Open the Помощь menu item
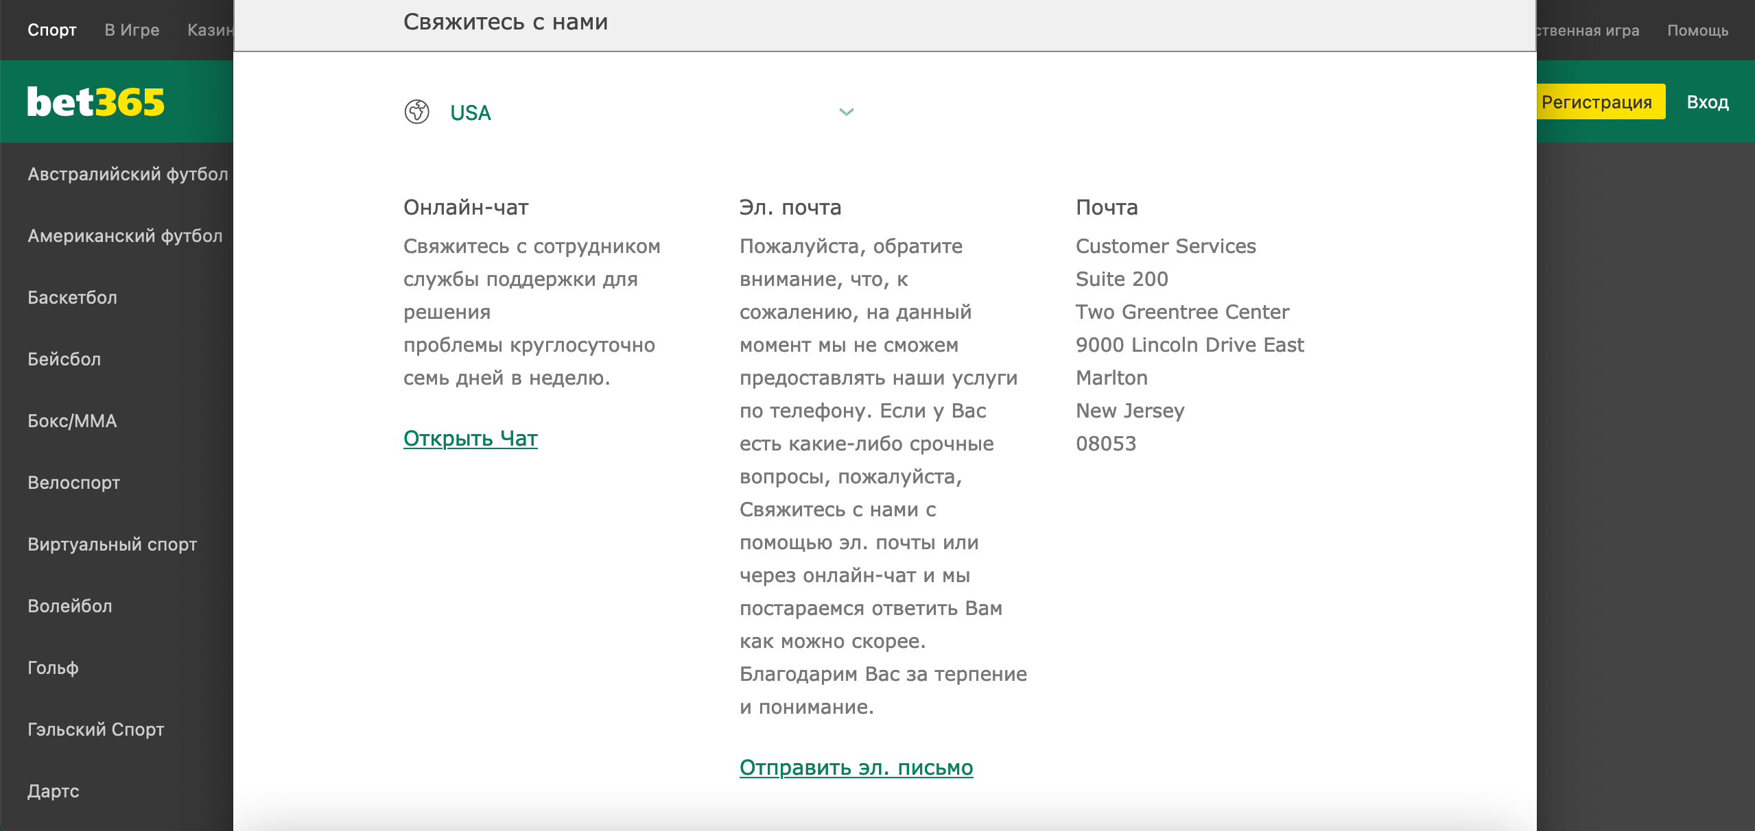The width and height of the screenshot is (1755, 831). [1698, 30]
